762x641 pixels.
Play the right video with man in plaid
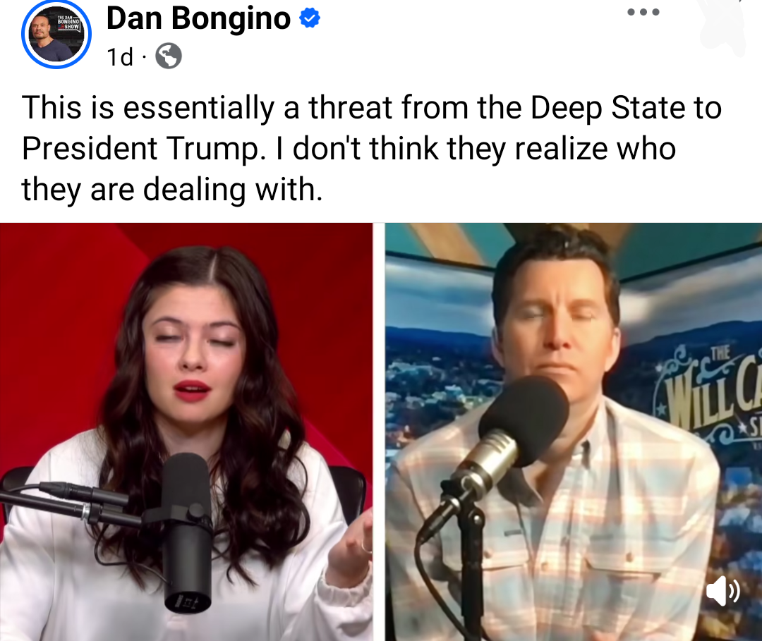(x=574, y=432)
